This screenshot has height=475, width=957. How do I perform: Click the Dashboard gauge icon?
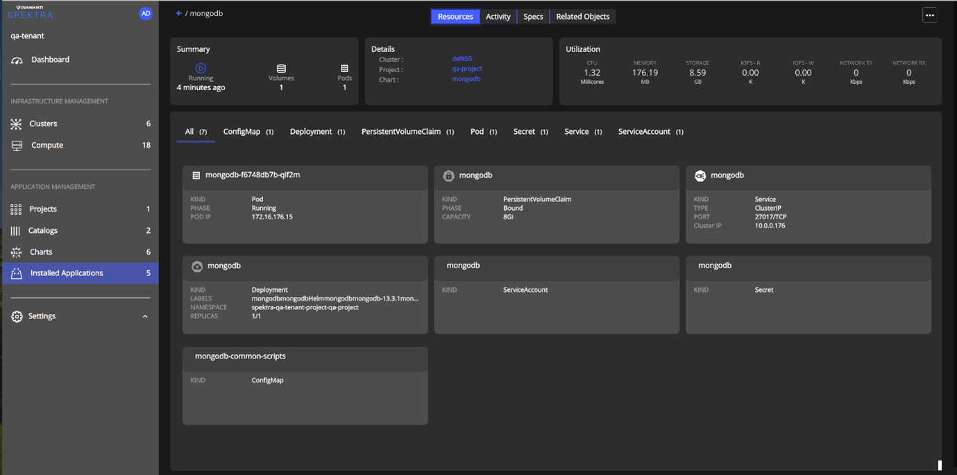point(17,60)
